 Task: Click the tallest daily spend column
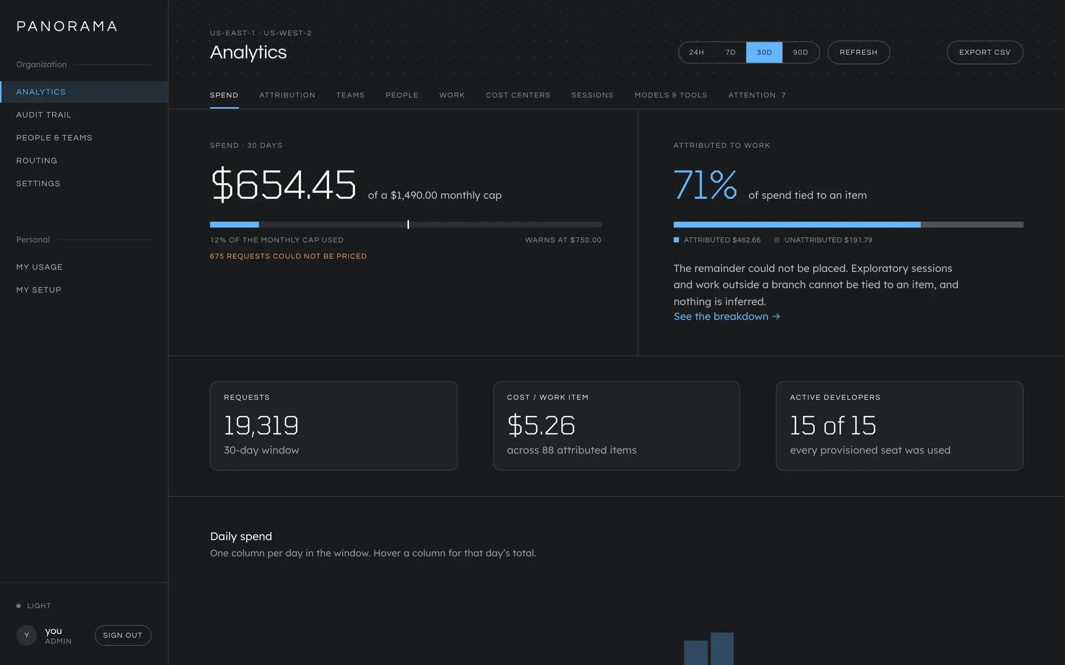click(x=722, y=649)
